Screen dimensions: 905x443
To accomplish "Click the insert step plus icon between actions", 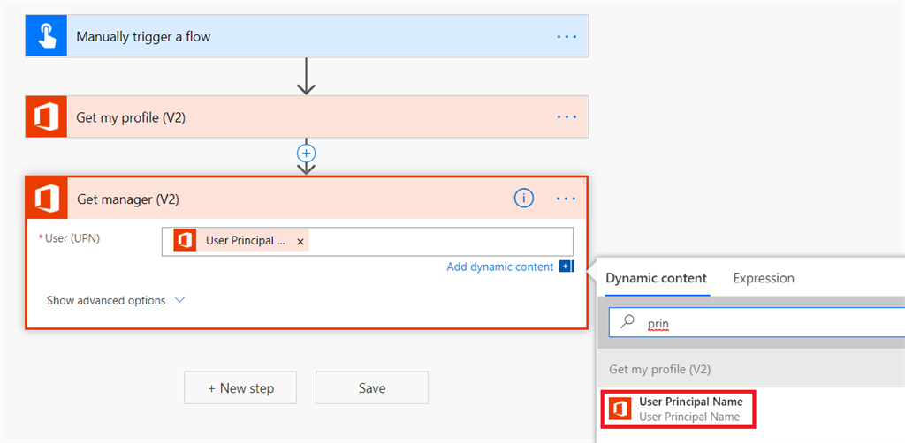I will point(306,153).
